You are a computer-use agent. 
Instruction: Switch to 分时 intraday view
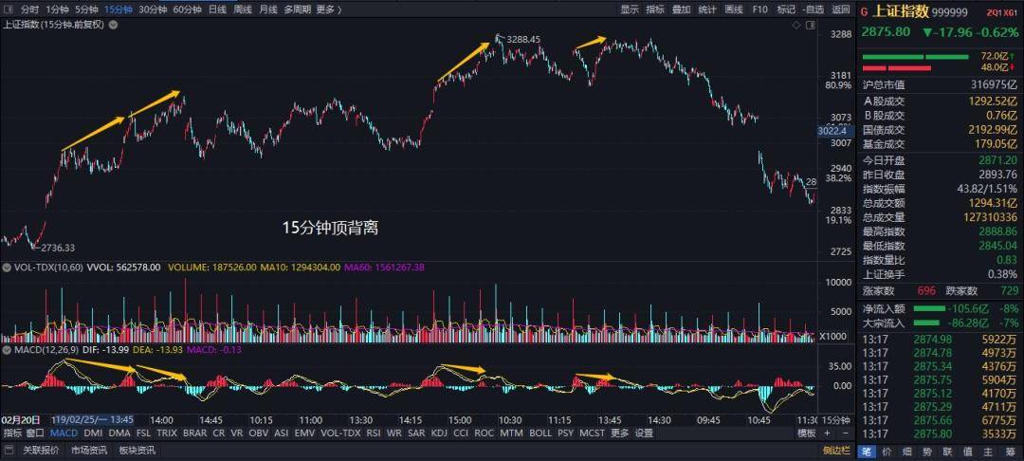(29, 9)
